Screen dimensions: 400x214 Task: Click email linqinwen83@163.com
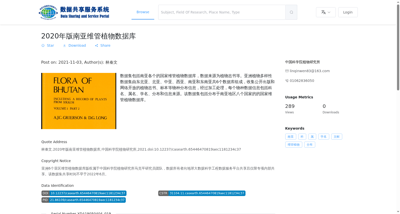[x=309, y=71]
